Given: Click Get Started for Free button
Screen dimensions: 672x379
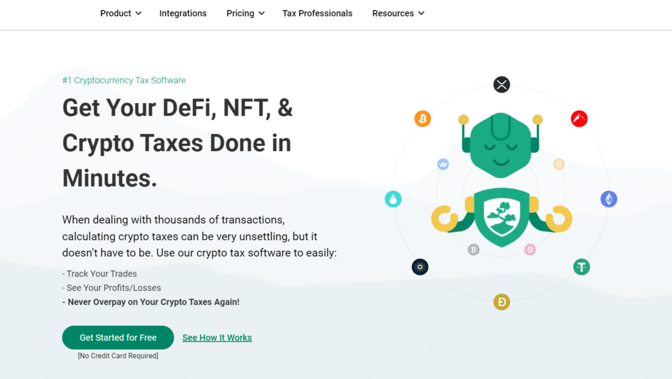Looking at the screenshot, I should click(118, 338).
